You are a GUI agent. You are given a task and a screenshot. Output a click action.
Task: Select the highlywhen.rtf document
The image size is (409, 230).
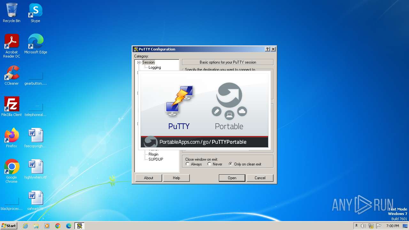pos(35,169)
